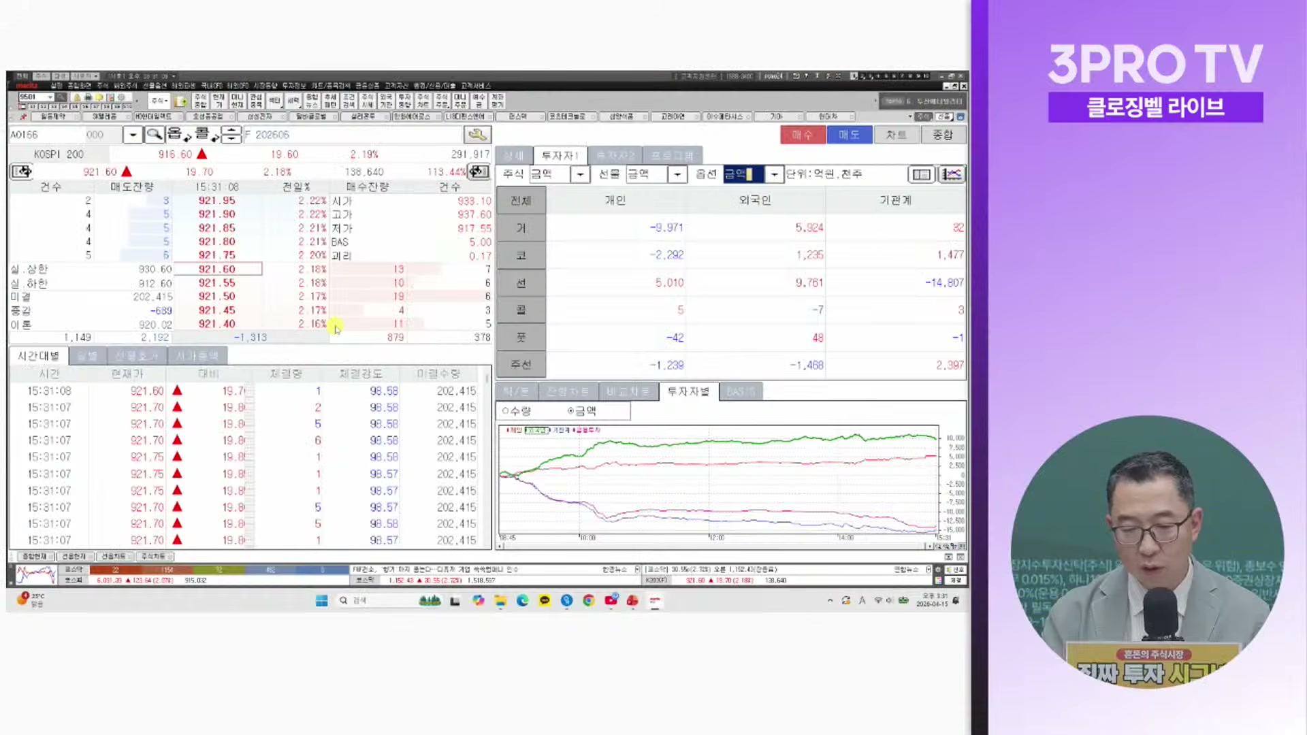Select the 금액 radio button above the chart

[x=570, y=410]
